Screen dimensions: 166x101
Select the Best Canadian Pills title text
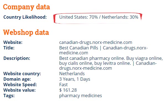[x=79, y=48]
